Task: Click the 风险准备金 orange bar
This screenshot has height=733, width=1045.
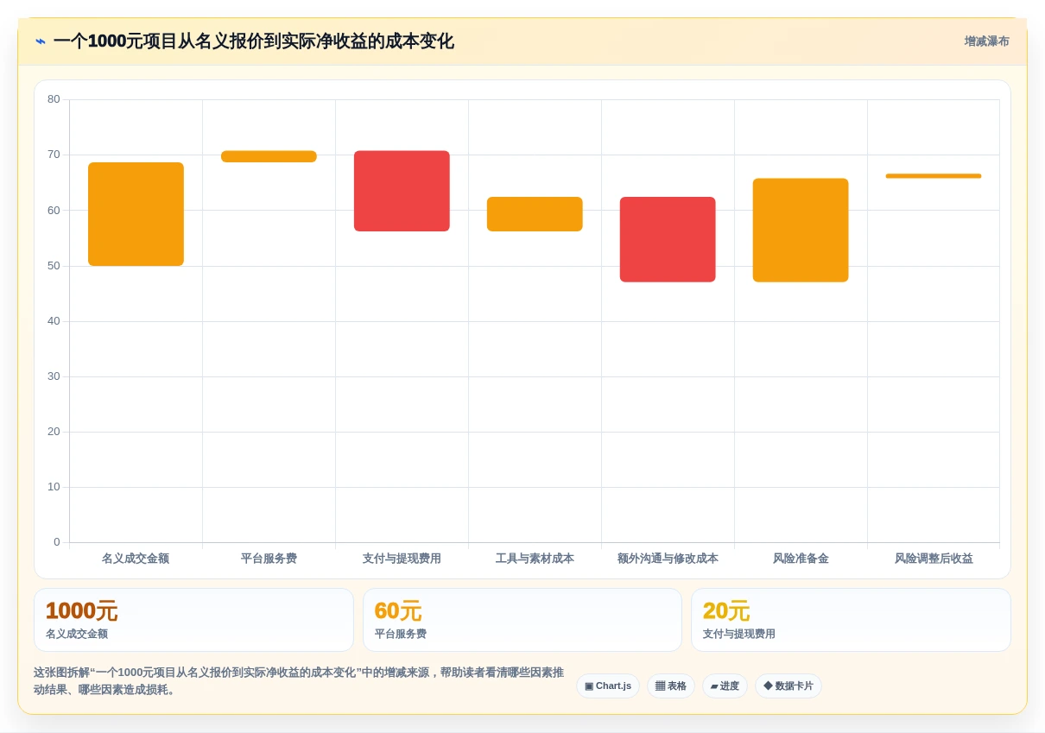Action: tap(801, 231)
